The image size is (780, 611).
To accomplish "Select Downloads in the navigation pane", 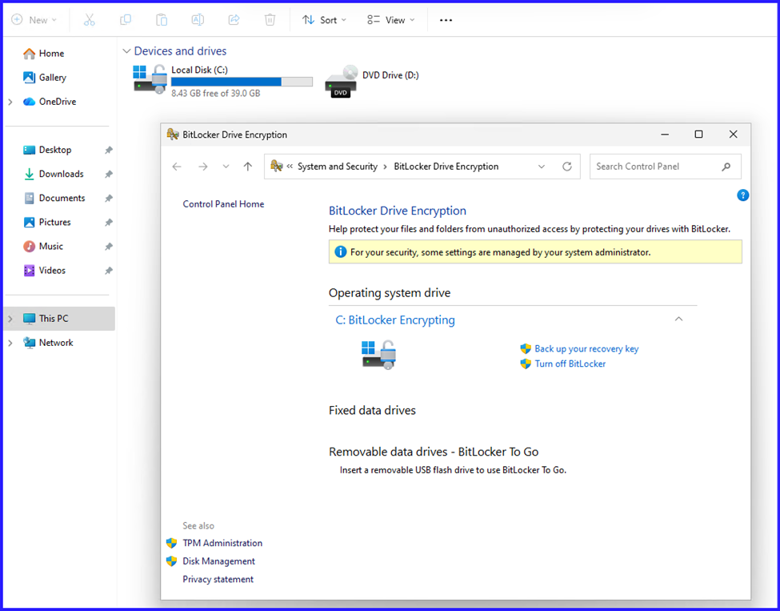I will (x=61, y=174).
